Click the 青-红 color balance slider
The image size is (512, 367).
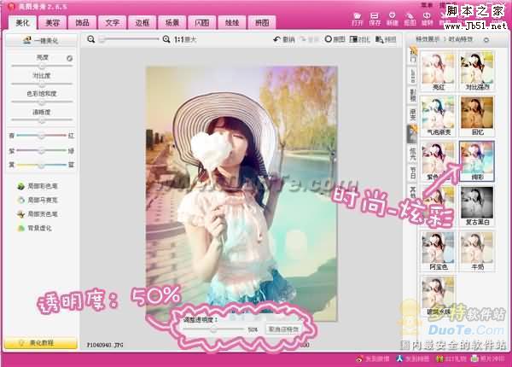42,136
